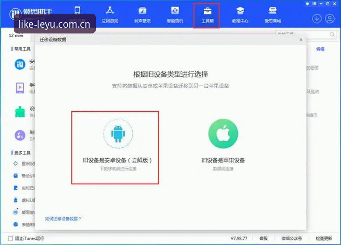Screen dimensions: 341x245
Task: Click 检查更新 to check for updates
Action: [324, 238]
